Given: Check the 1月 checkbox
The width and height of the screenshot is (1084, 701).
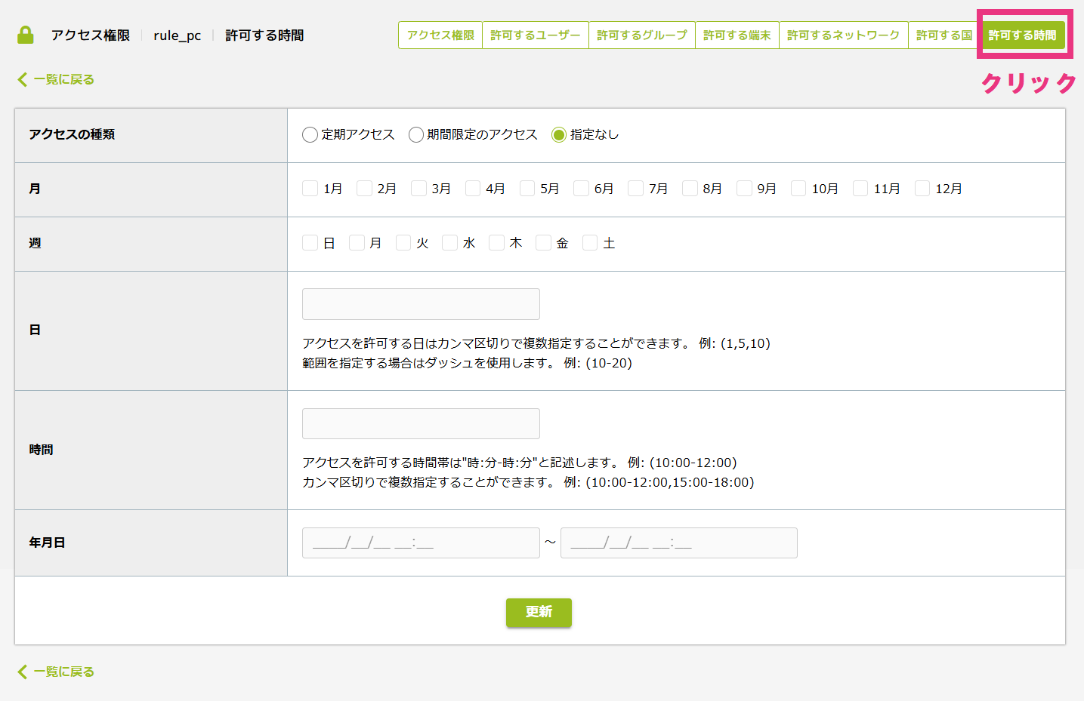Looking at the screenshot, I should point(310,188).
